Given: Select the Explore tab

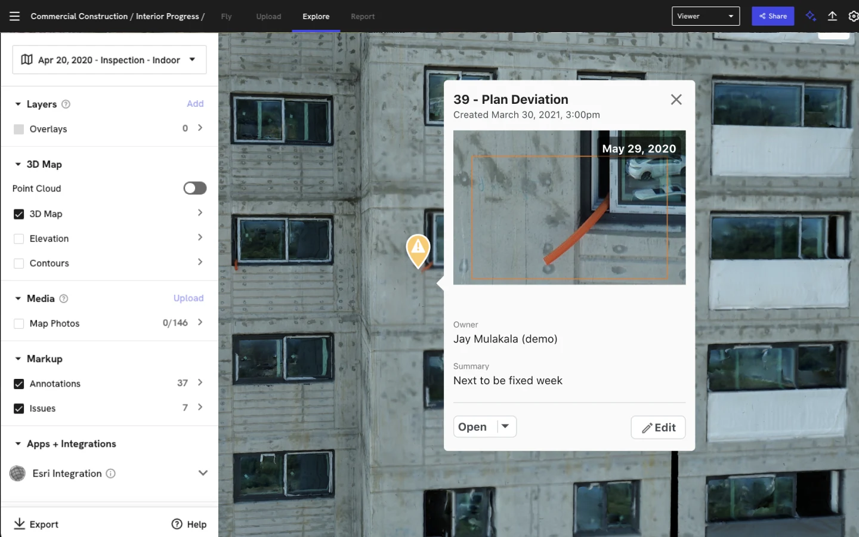Looking at the screenshot, I should (x=316, y=17).
